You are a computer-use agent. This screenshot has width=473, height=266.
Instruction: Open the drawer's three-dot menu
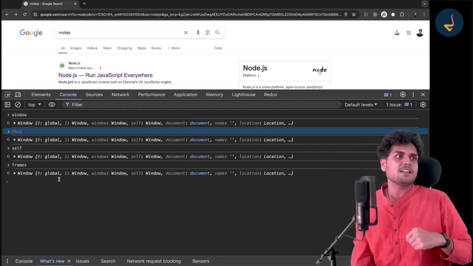7,261
